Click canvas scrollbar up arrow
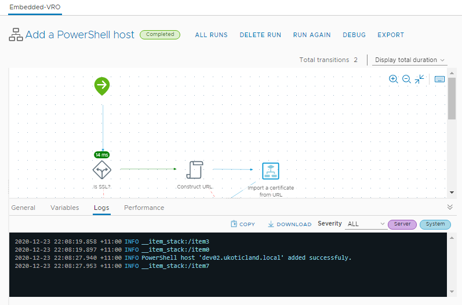462x305 pixels. pos(452,73)
